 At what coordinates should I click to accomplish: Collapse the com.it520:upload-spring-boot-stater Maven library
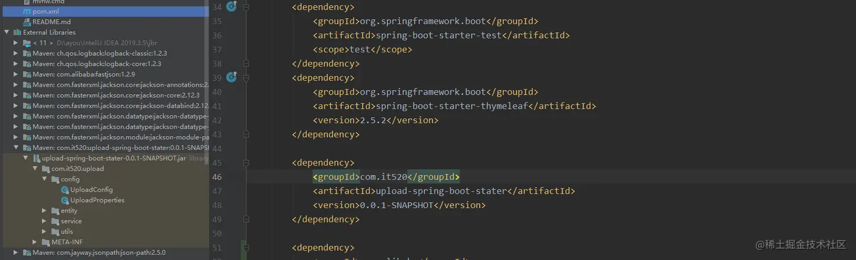tap(16, 148)
